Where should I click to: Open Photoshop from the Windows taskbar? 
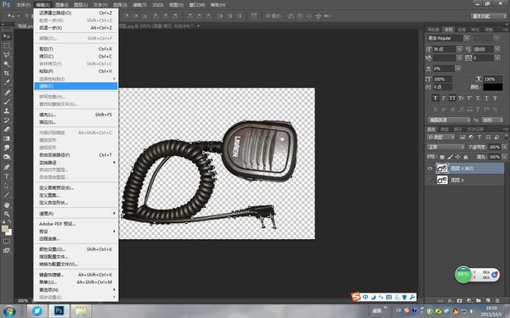click(x=59, y=311)
